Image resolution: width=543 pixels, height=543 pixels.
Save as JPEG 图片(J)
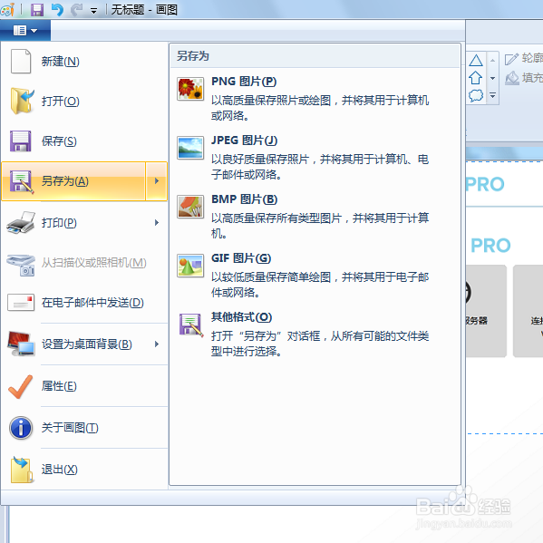click(315, 157)
